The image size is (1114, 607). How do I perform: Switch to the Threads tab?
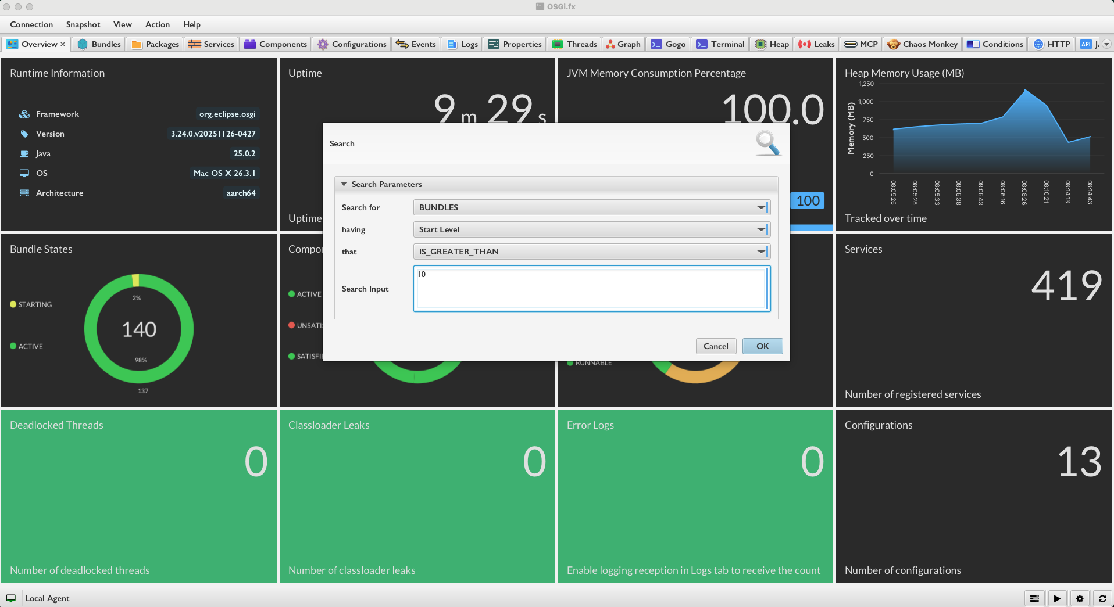click(x=574, y=44)
